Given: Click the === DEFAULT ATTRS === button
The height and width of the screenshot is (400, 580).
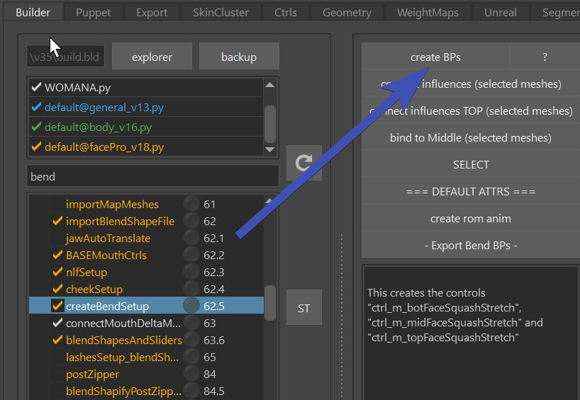Looking at the screenshot, I should (471, 191).
